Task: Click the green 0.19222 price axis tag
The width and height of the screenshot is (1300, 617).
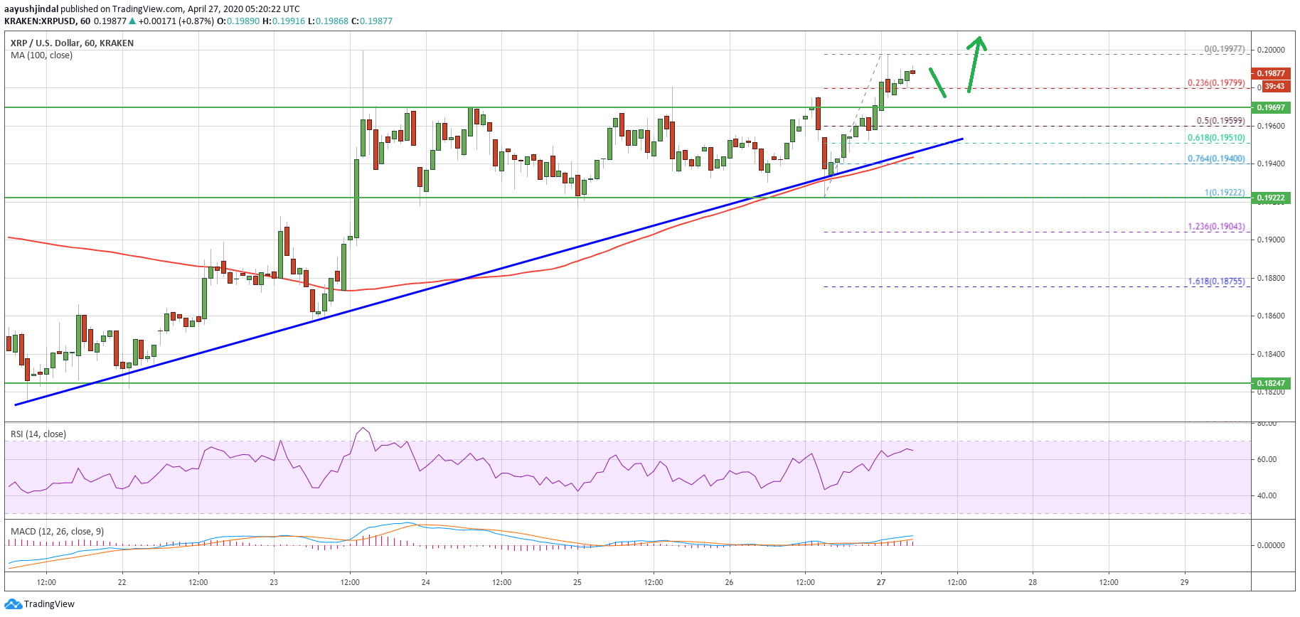Action: 1271,198
